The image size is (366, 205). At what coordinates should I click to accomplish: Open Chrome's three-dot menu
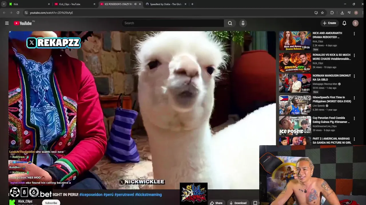(x=363, y=13)
